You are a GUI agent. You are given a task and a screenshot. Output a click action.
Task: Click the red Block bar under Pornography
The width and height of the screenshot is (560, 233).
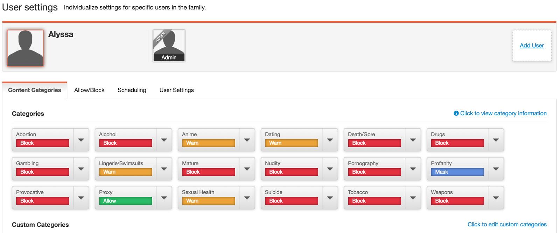374,172
